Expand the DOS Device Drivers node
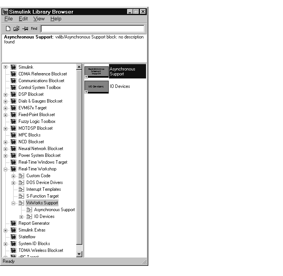Viewport: 283px width, 276px height. pyautogui.click(x=13, y=183)
